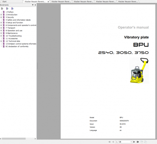Switch to the second Wacker Neuson tab

click(x=61, y=2)
